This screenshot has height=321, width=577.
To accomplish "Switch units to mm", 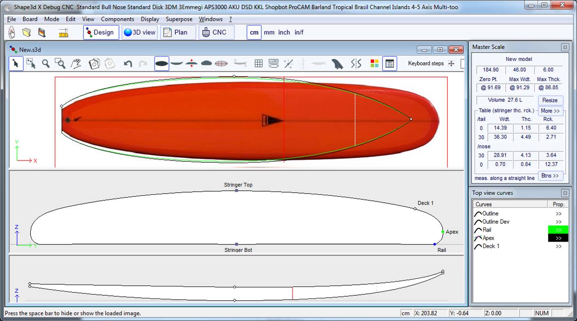I will click(x=269, y=33).
